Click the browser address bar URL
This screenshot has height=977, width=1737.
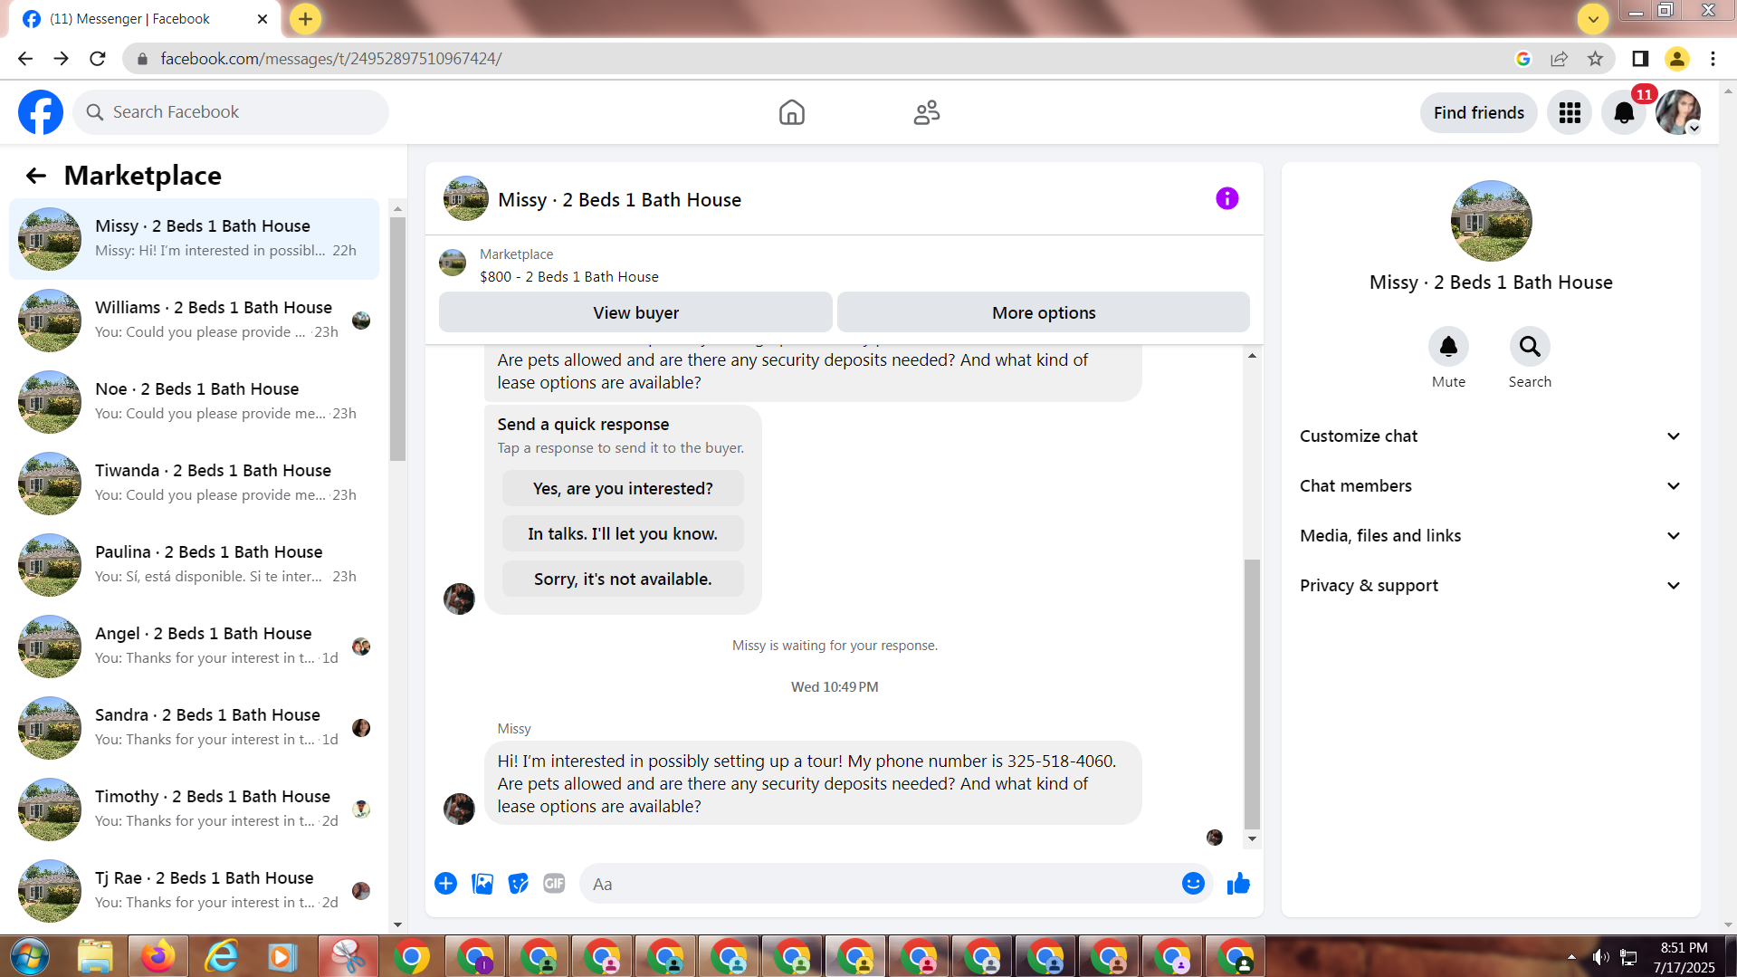[331, 59]
